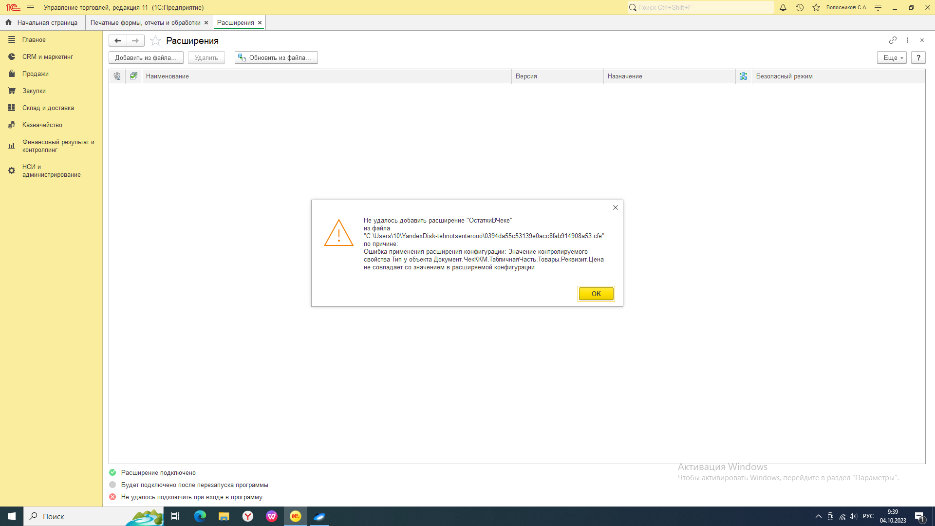
Task: Sort by Наименование column header
Action: coord(326,76)
